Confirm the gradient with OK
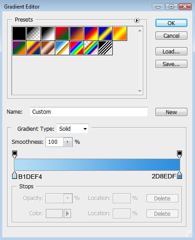Image resolution: width=195 pixels, height=240 pixels. pyautogui.click(x=171, y=23)
